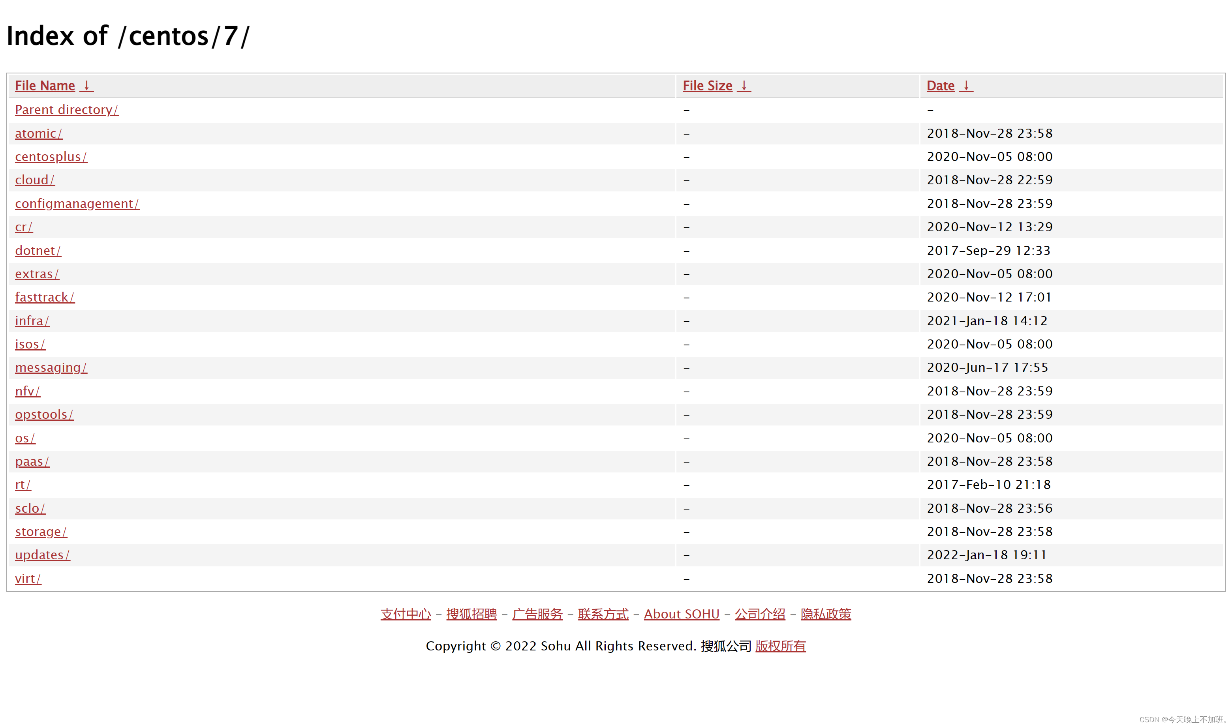
Task: Click the About SOHU footer link
Action: tap(681, 614)
